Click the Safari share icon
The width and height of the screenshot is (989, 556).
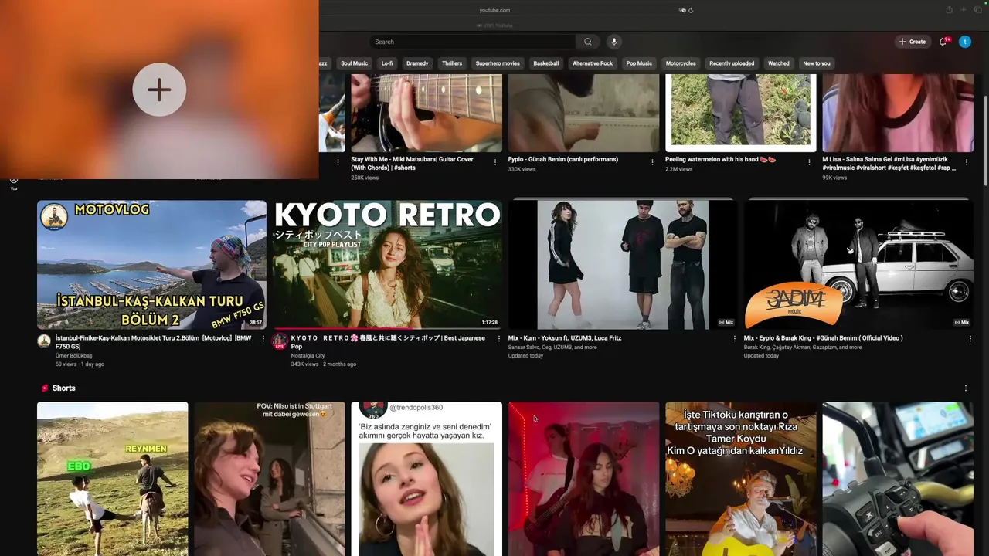click(x=949, y=10)
